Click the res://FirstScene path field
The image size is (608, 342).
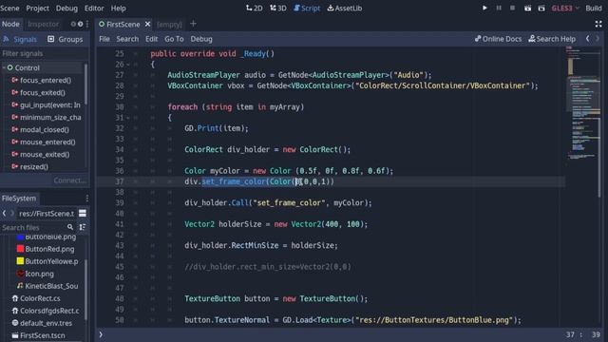point(47,214)
